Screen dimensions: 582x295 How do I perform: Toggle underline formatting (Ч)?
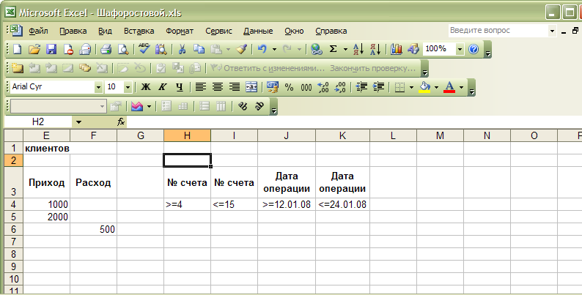tap(180, 87)
